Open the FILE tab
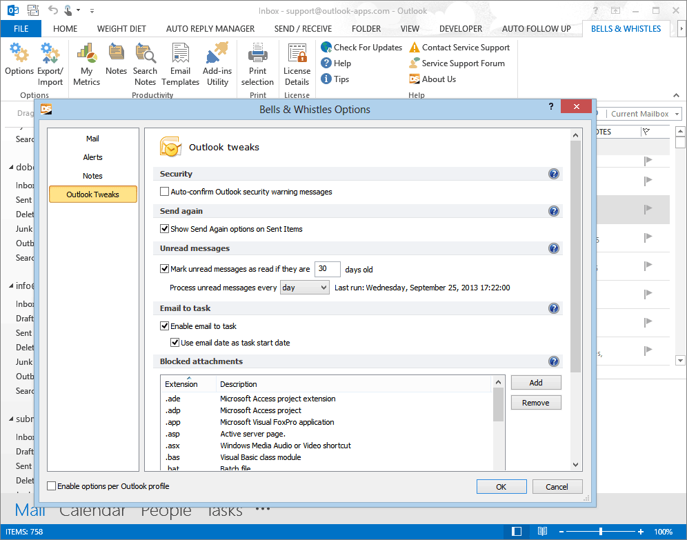This screenshot has width=687, height=540. [x=21, y=29]
